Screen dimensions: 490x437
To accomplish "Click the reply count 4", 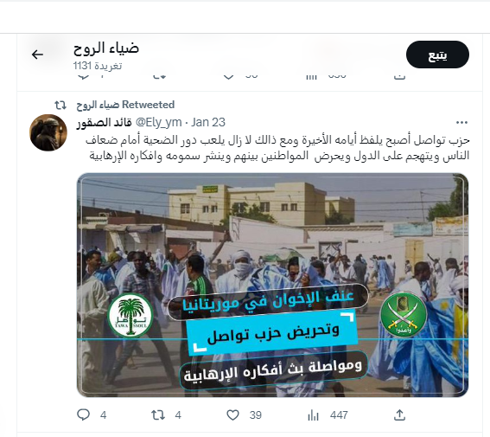I will point(104,415).
